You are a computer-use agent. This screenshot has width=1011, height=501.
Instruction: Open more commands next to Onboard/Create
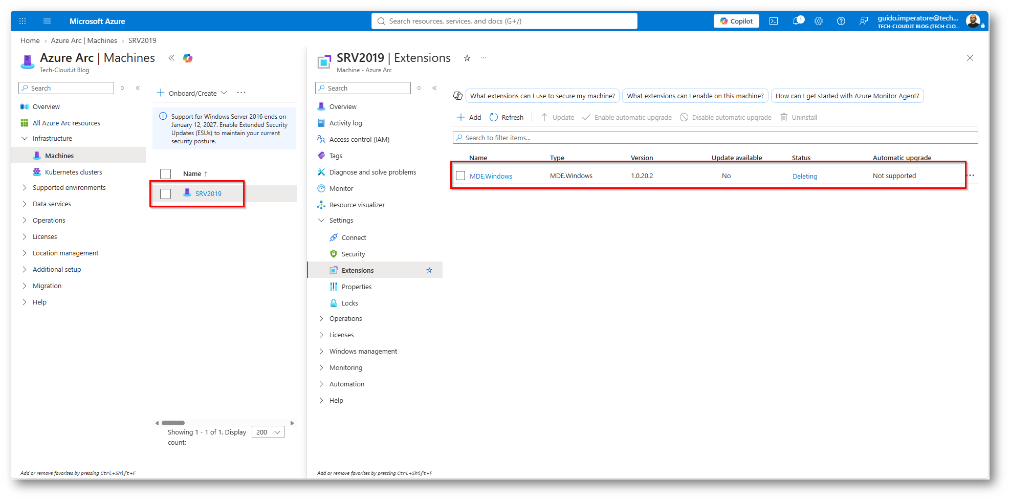pos(241,93)
